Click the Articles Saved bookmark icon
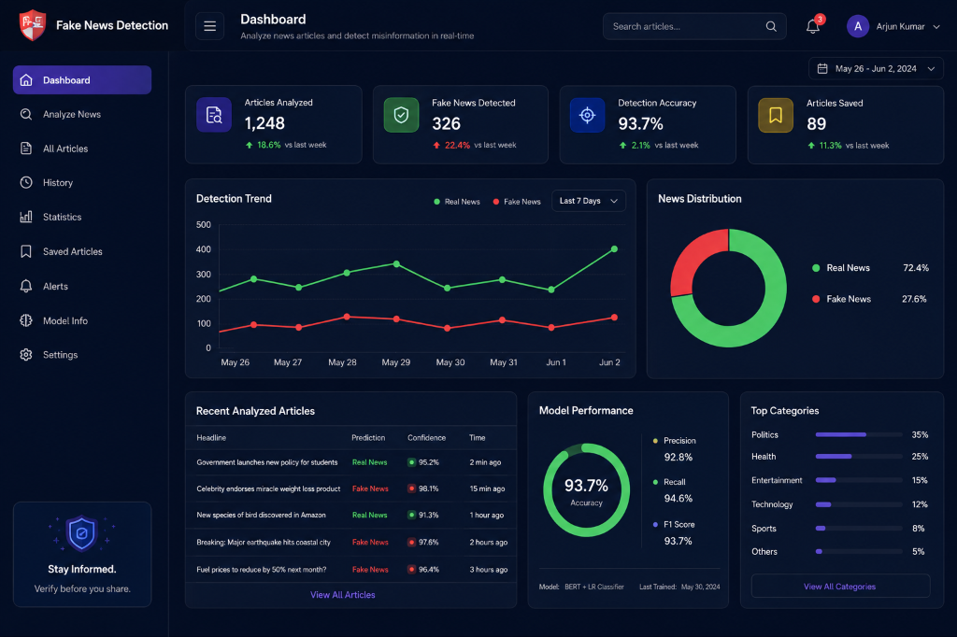Viewport: 957px width, 637px height. pyautogui.click(x=776, y=115)
